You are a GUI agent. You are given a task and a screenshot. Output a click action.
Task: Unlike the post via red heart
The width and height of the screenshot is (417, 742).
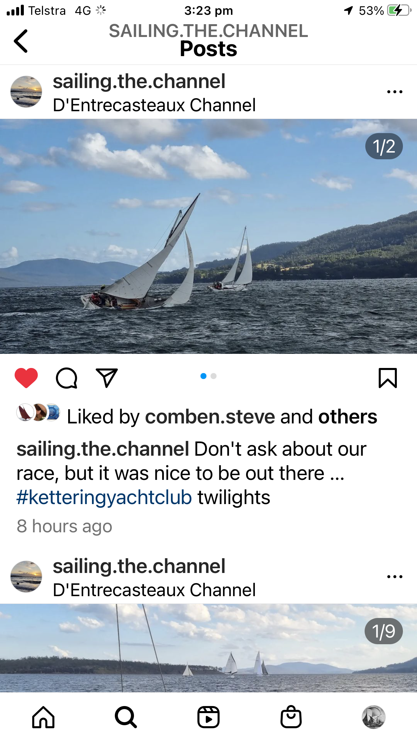click(26, 378)
